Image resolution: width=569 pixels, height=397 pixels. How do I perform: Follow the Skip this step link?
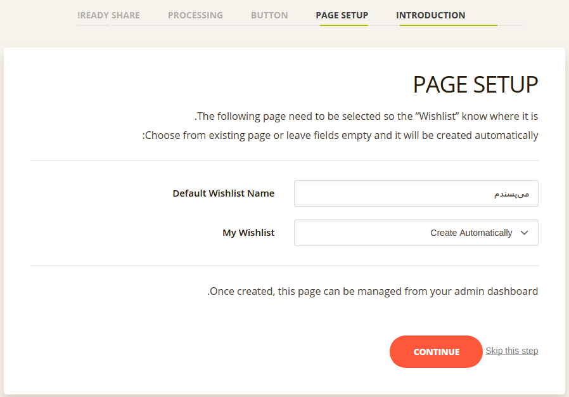(x=512, y=351)
